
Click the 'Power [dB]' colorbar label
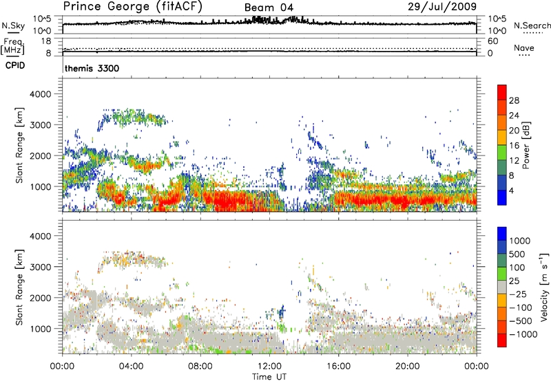tap(526, 145)
